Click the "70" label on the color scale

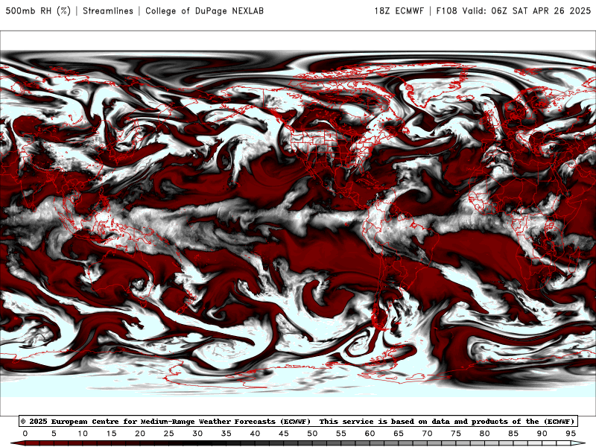[427, 434]
